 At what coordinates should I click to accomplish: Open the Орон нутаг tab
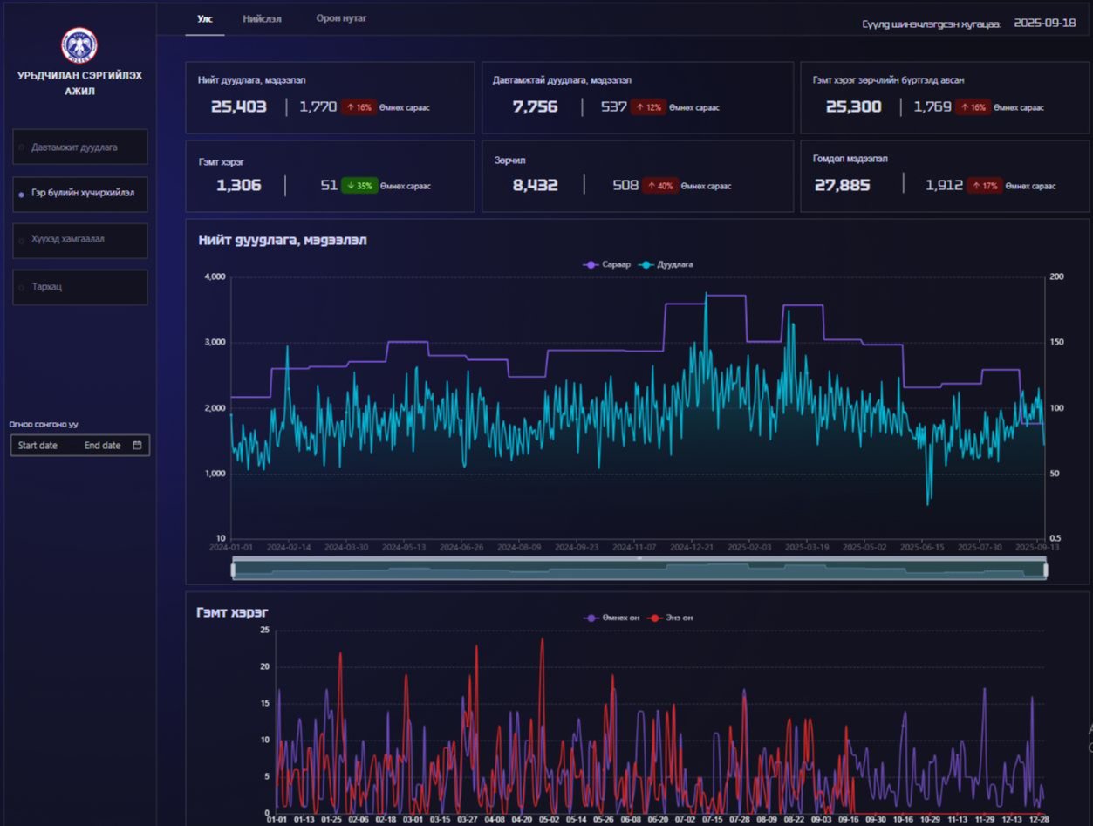pos(341,18)
